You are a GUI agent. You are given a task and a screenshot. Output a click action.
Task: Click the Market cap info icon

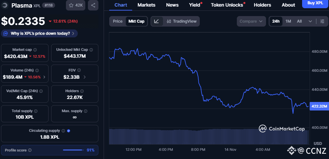pos(35,50)
